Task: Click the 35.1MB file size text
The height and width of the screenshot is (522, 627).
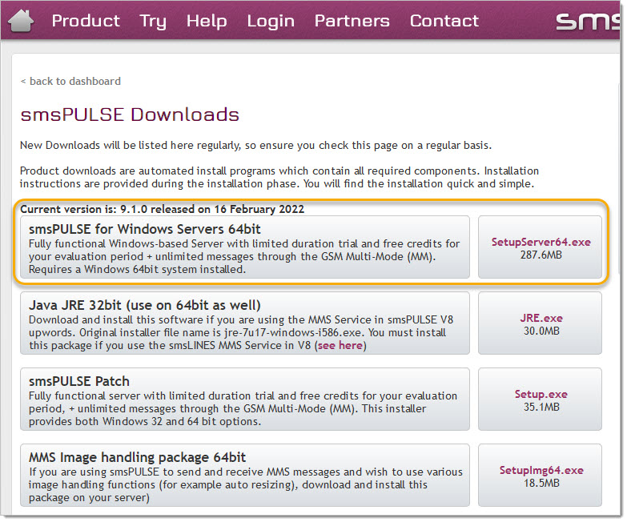Action: [541, 408]
